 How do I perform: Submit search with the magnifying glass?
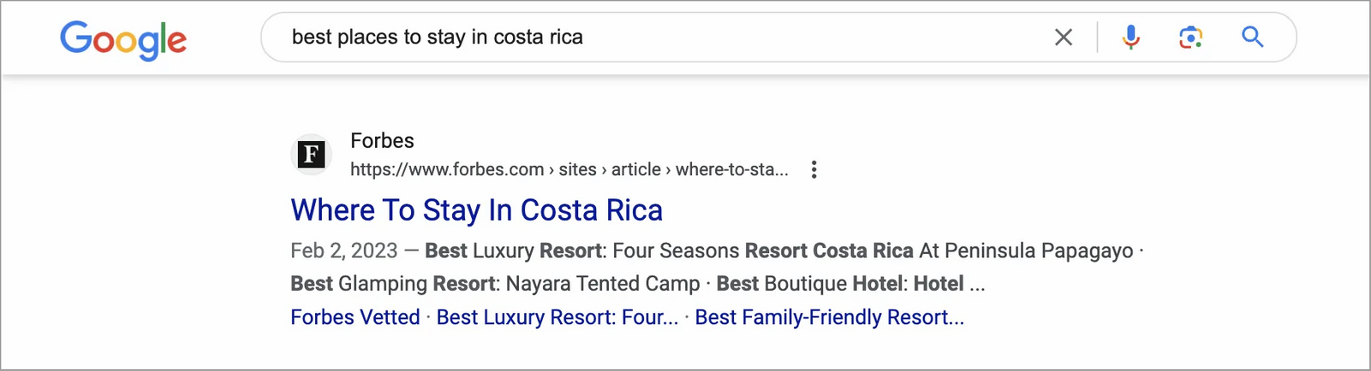click(x=1252, y=38)
